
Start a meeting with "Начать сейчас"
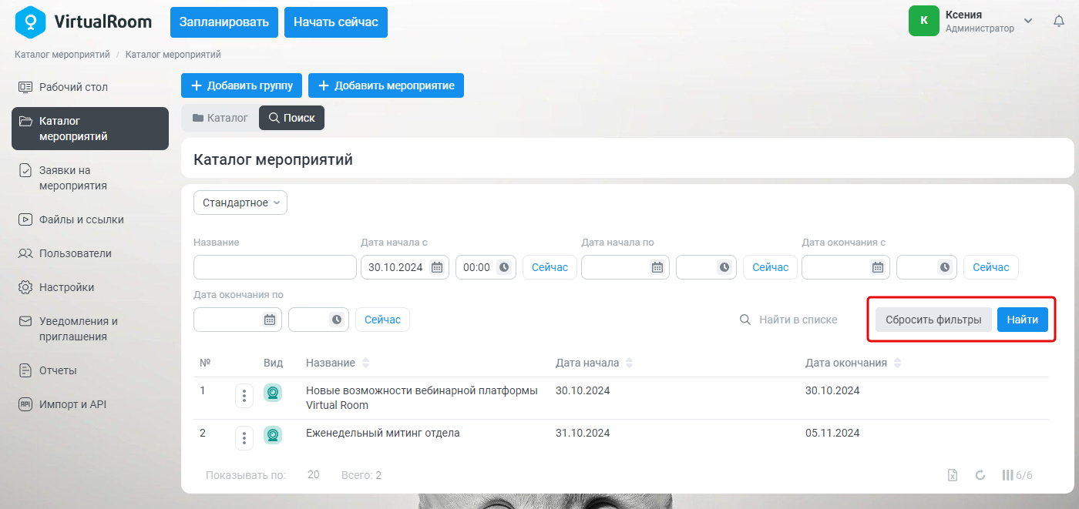click(336, 22)
